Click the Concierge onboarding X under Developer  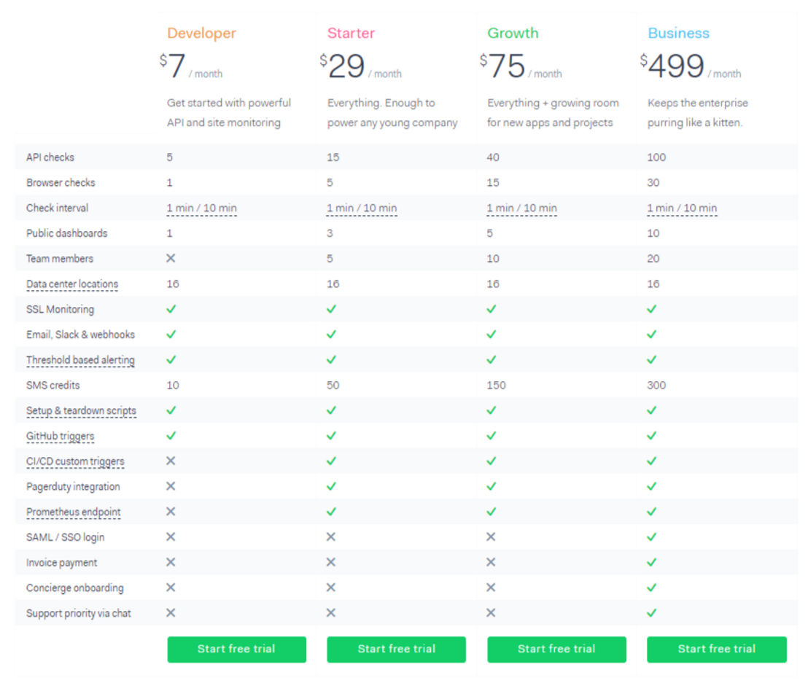click(171, 588)
